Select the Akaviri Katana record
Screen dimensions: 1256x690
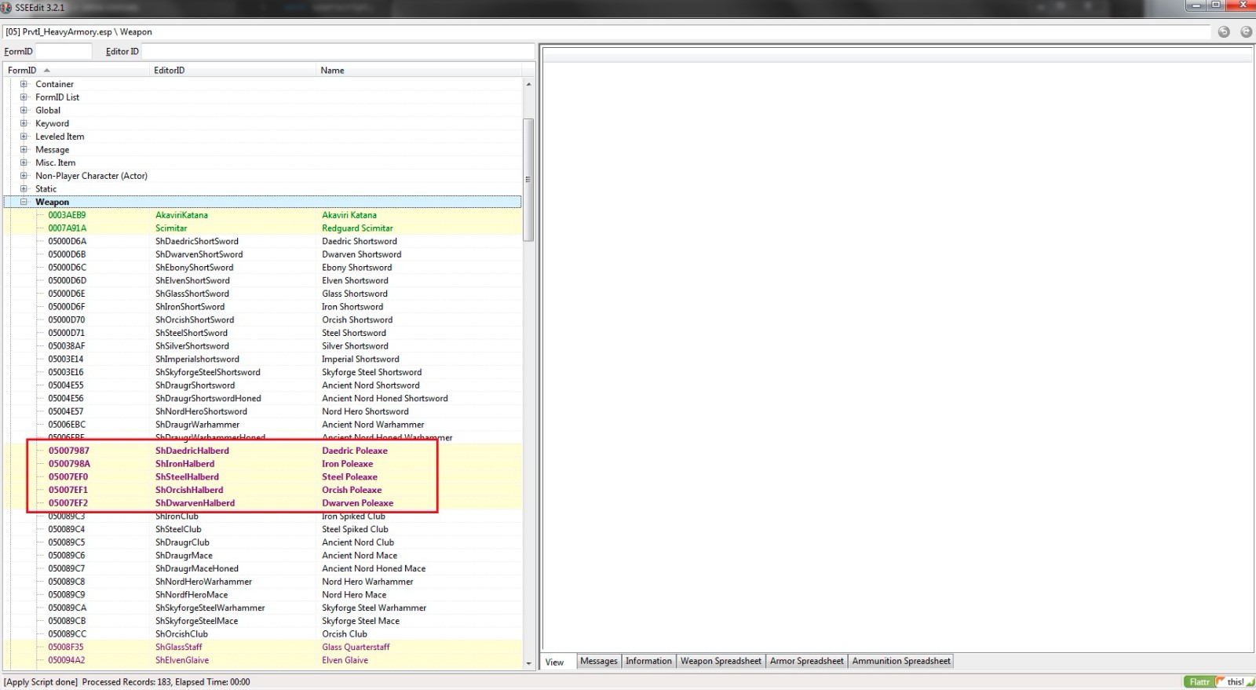tap(349, 215)
